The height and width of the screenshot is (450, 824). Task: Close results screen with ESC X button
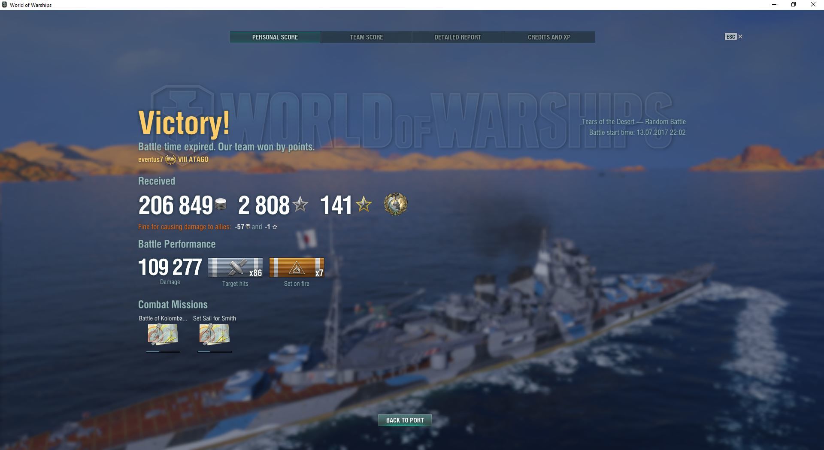pos(734,37)
